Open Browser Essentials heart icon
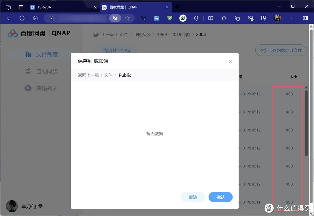 coord(251,18)
